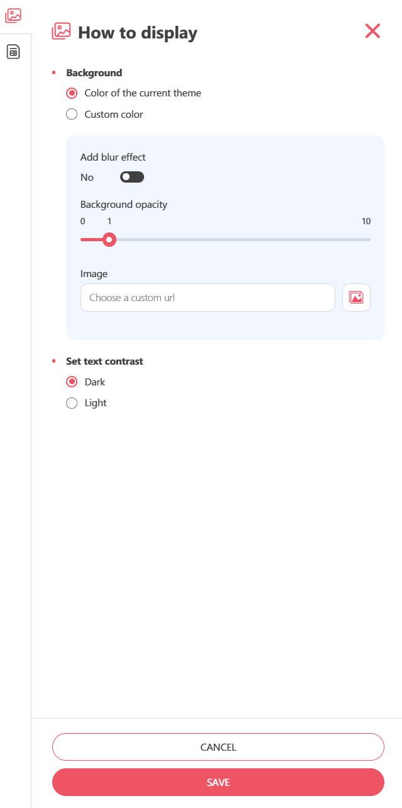Click the picture icon beside 'How to display'
Viewport: 402px width, 808px height.
(61, 31)
